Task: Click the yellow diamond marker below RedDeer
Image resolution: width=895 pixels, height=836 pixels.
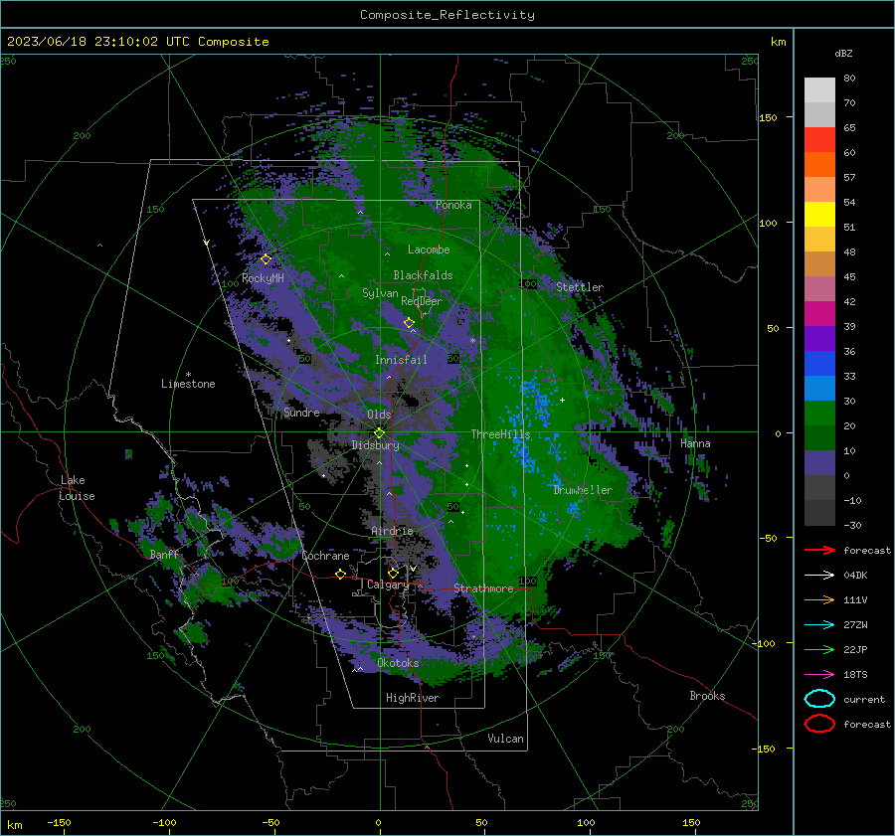Action: pyautogui.click(x=410, y=323)
